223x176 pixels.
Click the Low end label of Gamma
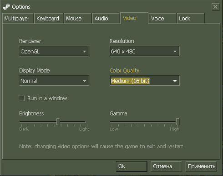coord(114,129)
